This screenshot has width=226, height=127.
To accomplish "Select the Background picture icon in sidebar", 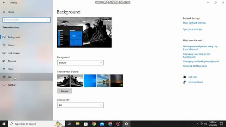I will 4,37.
